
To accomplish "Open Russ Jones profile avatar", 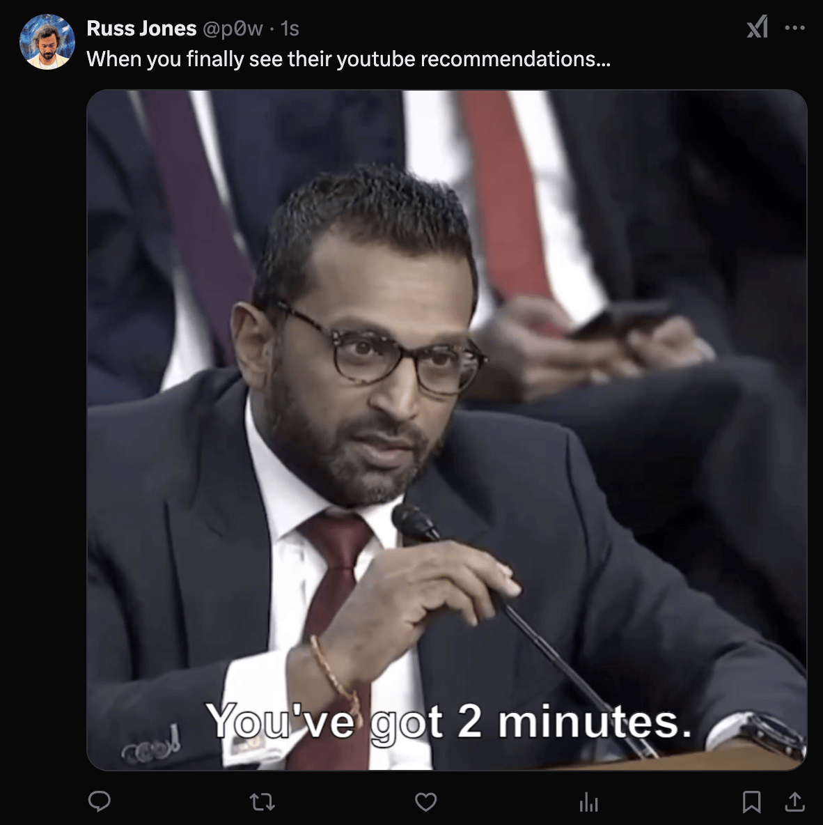I will tap(47, 42).
